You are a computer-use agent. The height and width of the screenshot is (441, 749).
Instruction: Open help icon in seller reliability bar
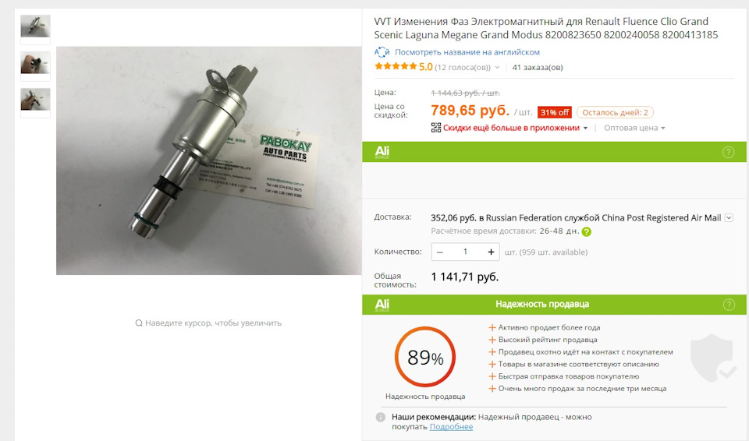(x=729, y=305)
